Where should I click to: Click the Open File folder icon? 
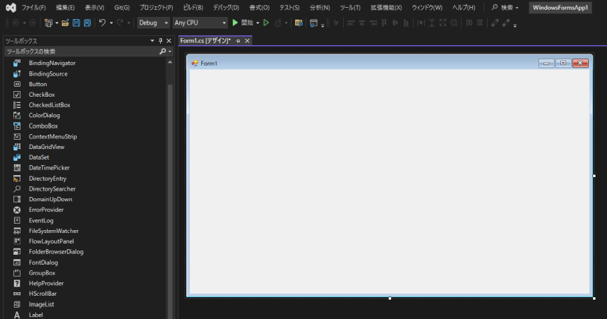point(66,23)
